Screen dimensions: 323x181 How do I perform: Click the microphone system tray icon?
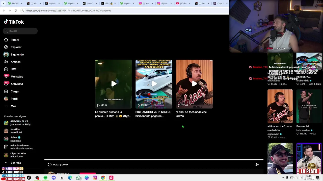(x=287, y=178)
